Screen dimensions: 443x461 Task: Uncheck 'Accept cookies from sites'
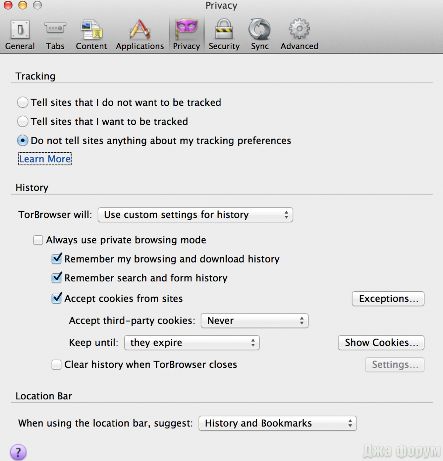(x=57, y=298)
